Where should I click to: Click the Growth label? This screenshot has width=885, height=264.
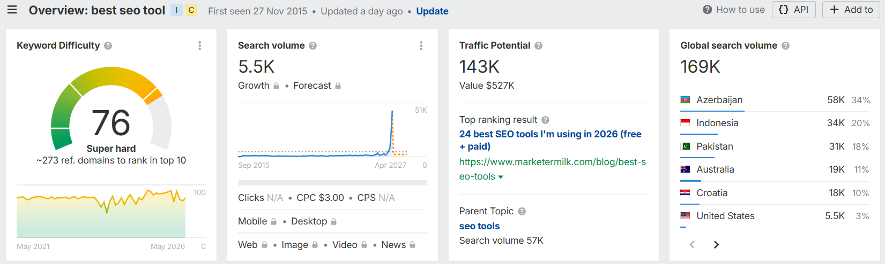point(254,86)
